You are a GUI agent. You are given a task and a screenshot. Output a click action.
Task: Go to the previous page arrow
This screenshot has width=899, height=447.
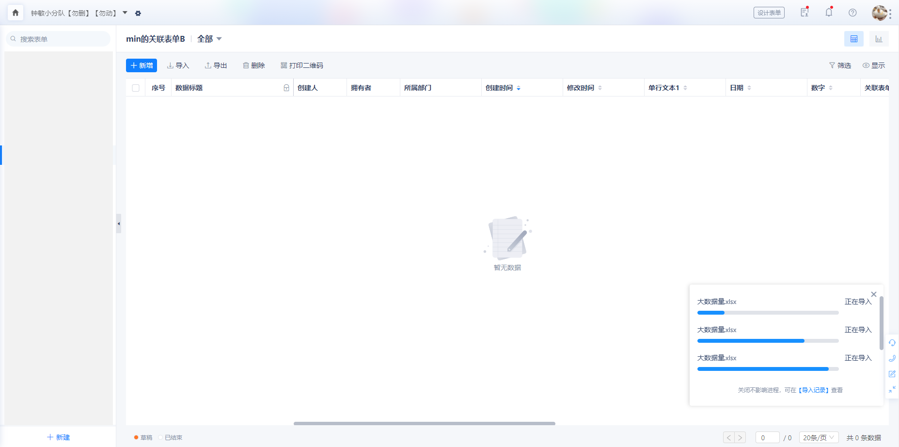(729, 437)
